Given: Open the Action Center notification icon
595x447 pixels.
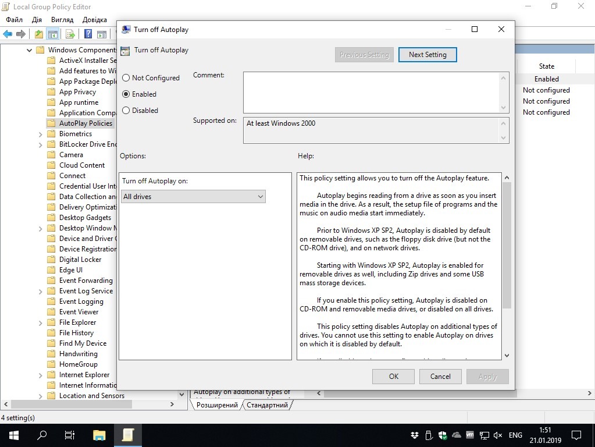Looking at the screenshot, I should pos(576,435).
